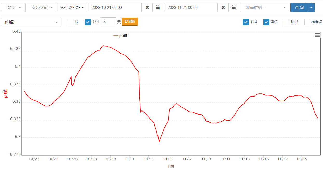323x170 pixels.
Task: Click the pH值 legend line marker
Action: 116,36
